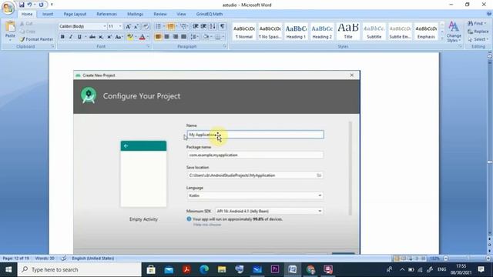Apply bold formatting
Image resolution: width=493 pixels, height=277 pixels.
pos(62,37)
